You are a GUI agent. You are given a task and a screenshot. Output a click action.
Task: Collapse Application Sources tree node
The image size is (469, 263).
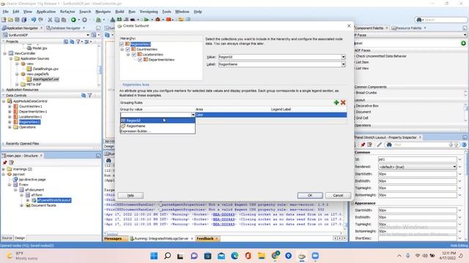(11, 58)
